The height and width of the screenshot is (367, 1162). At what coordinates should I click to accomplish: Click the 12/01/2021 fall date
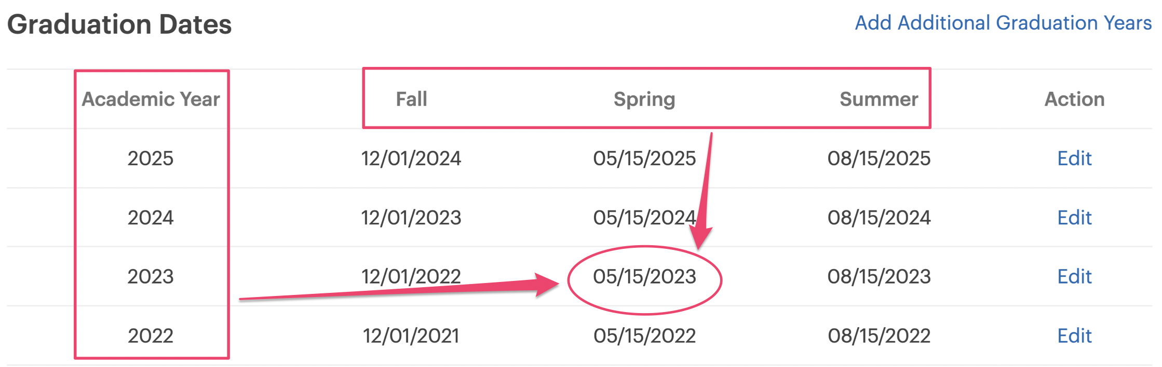[x=411, y=335]
